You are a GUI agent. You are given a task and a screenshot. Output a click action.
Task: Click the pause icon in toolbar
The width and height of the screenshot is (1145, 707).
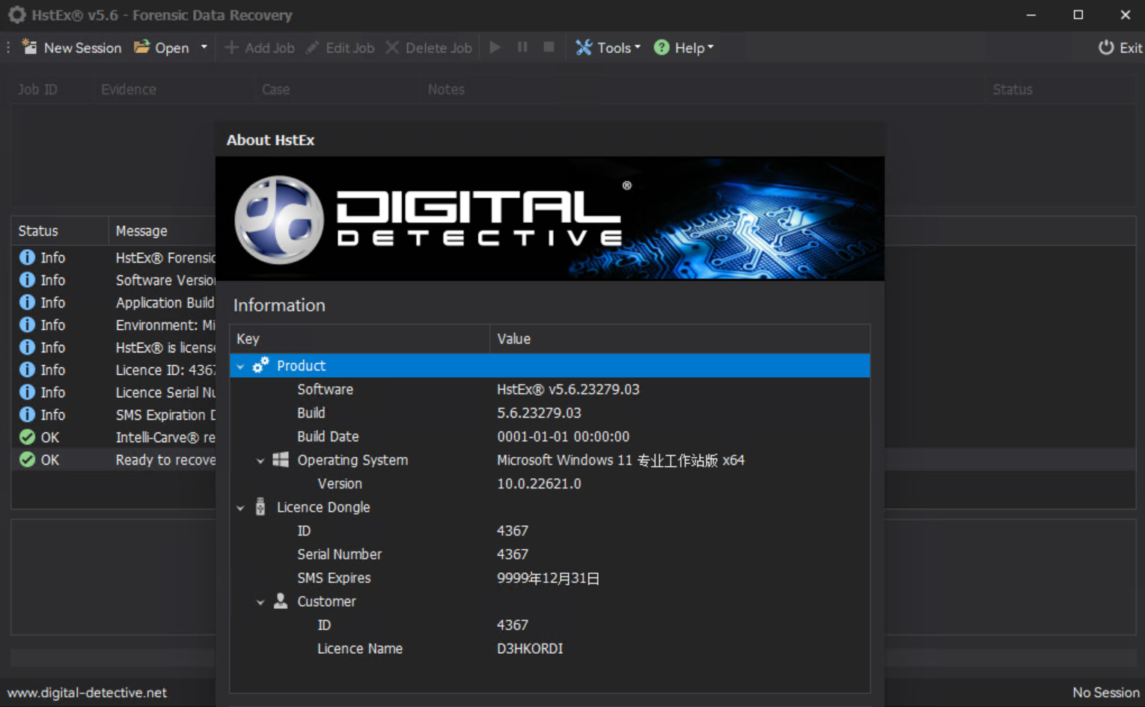pos(522,47)
